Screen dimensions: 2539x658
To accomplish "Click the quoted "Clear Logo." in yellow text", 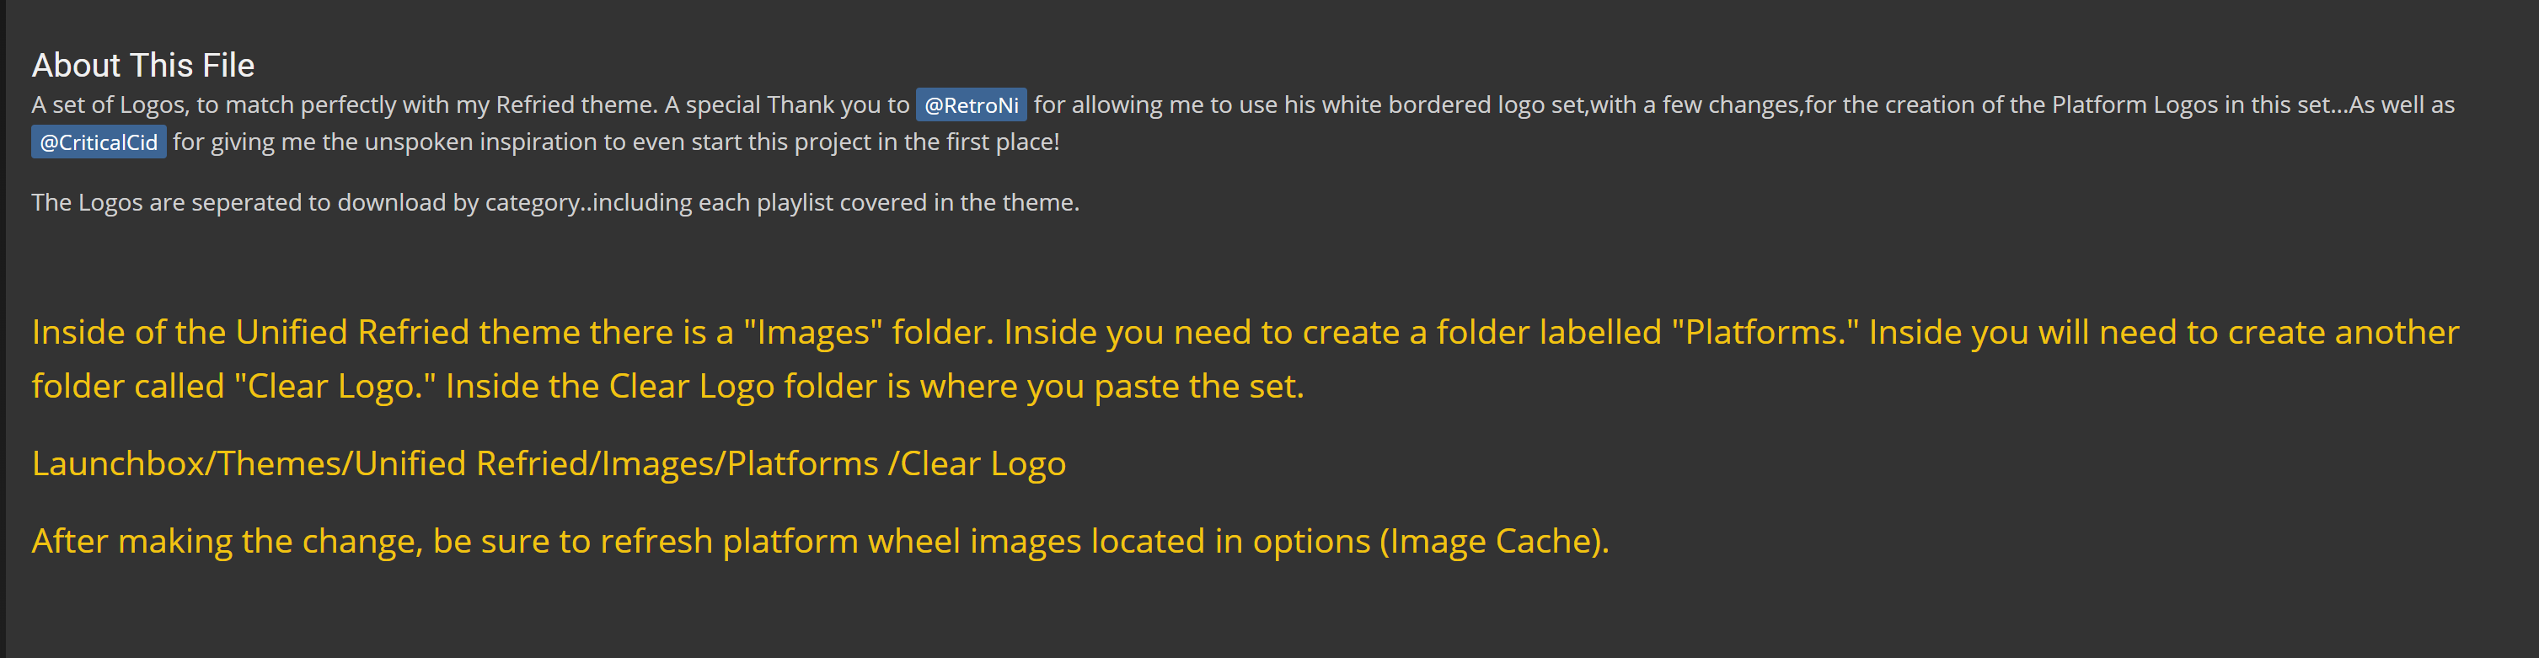I will click(335, 386).
